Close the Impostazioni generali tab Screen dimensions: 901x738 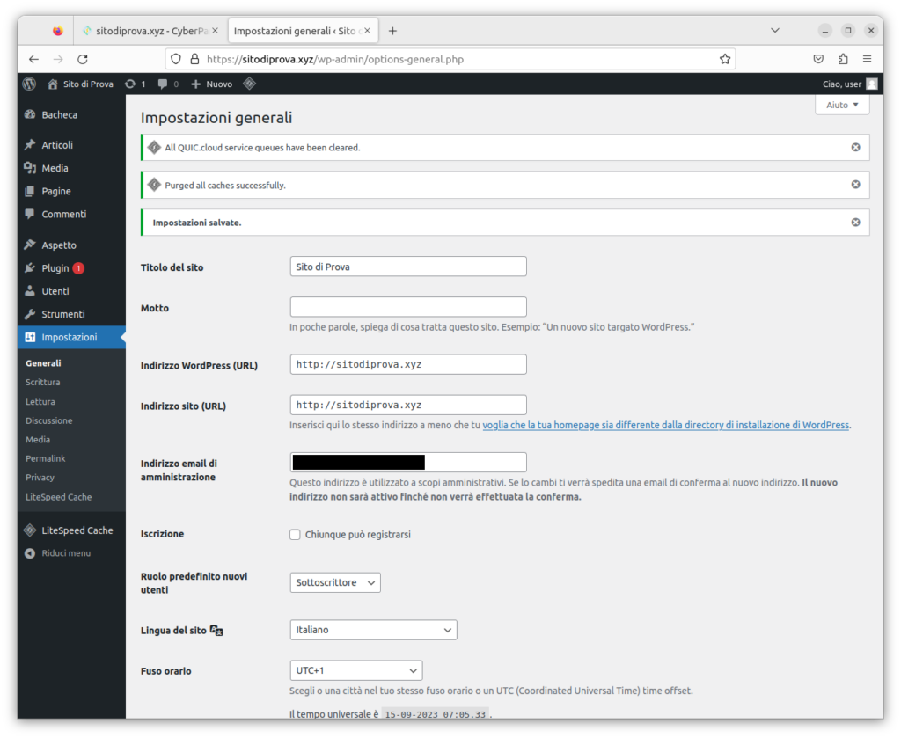(x=367, y=31)
